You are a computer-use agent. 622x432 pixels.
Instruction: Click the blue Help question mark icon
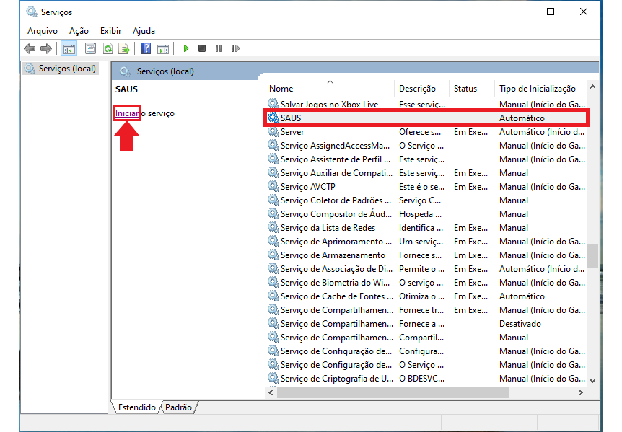click(x=146, y=48)
